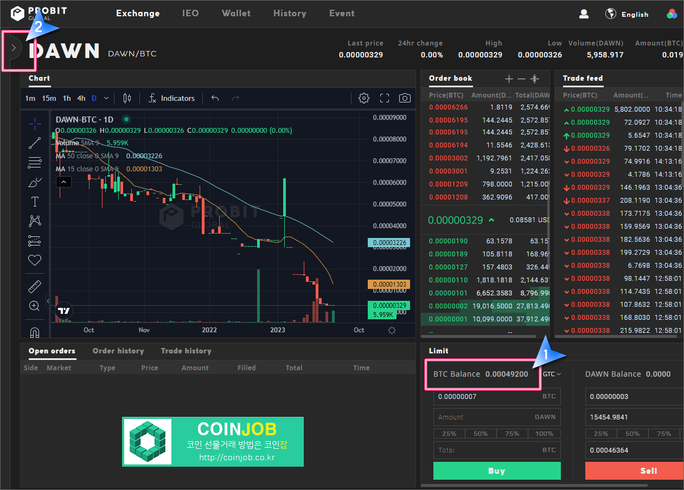This screenshot has height=490, width=684.
Task: Open the Event menu
Action: click(342, 14)
